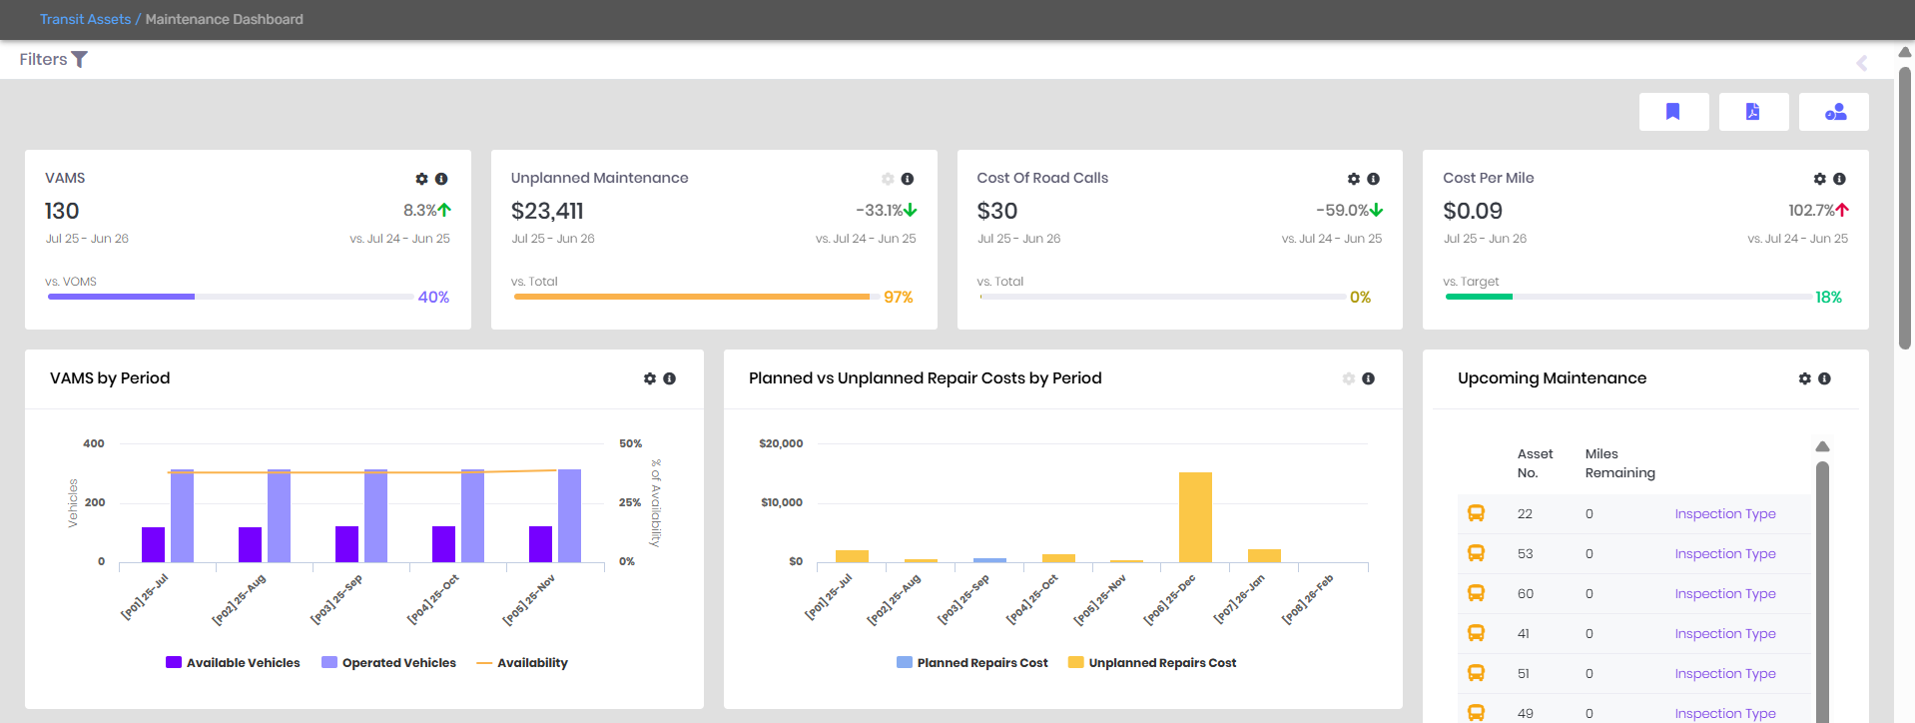1915x723 pixels.
Task: Open gear settings on Cost Of Road Calls
Action: pyautogui.click(x=1353, y=179)
